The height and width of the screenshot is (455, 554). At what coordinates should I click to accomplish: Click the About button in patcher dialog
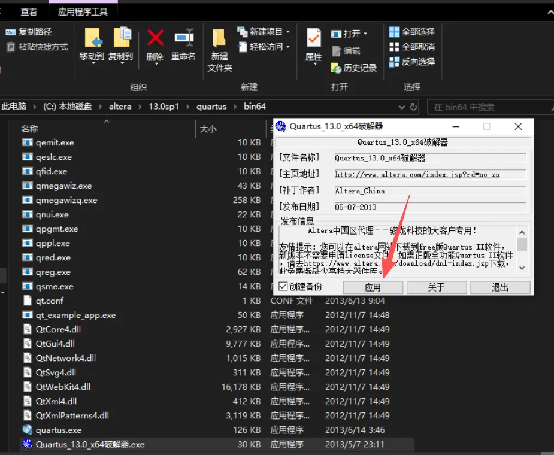(x=437, y=287)
